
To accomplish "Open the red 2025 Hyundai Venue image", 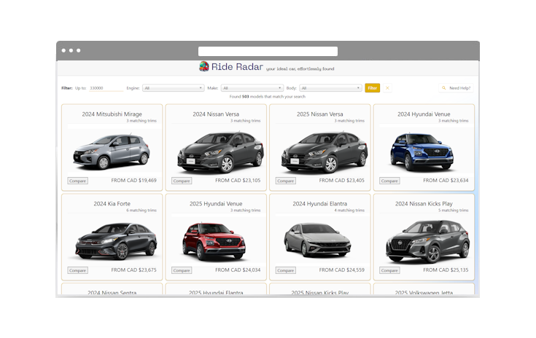I will tap(214, 241).
